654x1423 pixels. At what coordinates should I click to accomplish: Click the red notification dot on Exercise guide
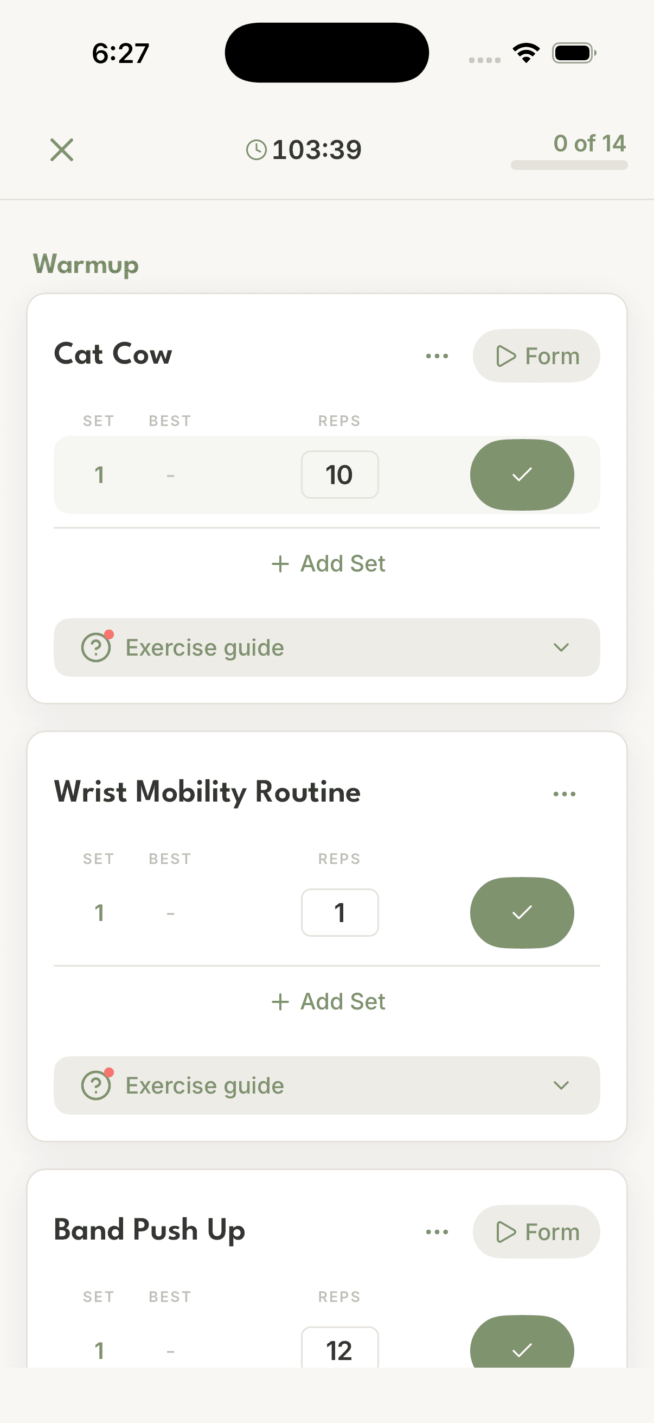tap(110, 633)
